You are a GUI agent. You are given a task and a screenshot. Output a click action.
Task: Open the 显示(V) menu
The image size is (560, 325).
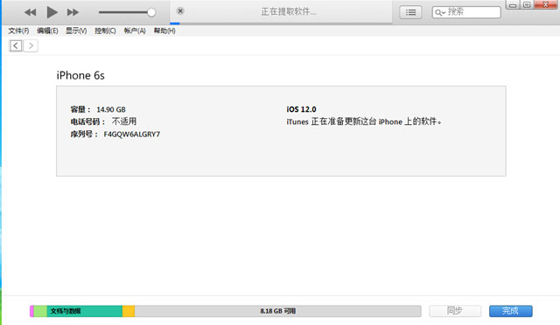76,31
